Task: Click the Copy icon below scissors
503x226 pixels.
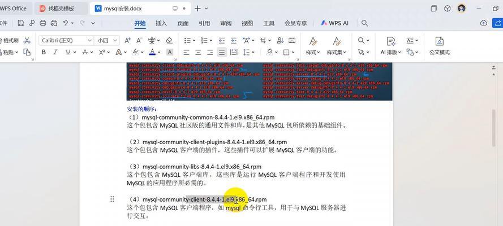Action: [x=27, y=52]
